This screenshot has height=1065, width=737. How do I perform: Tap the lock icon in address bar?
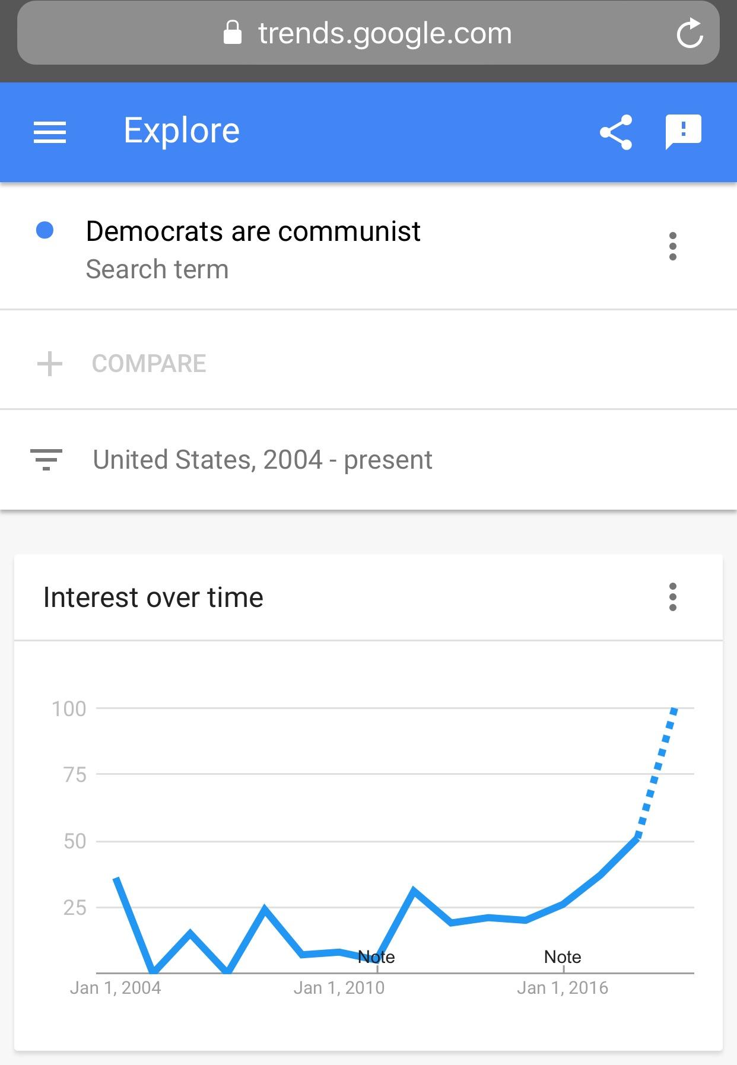click(233, 33)
